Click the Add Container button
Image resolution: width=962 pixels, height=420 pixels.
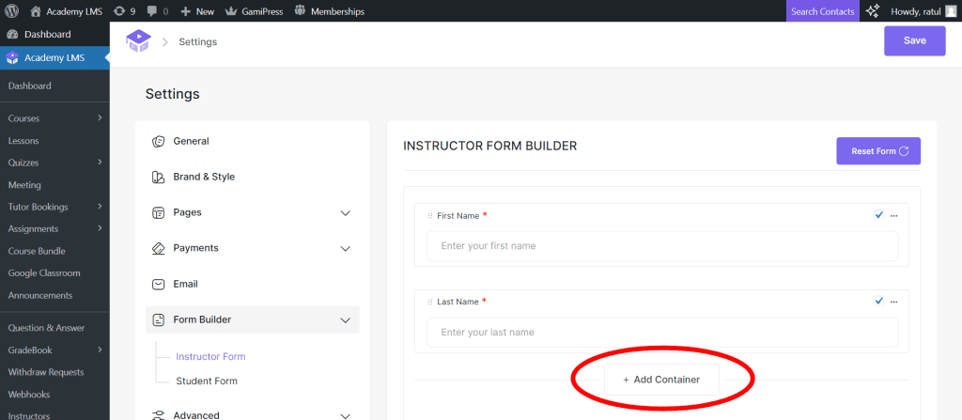[x=661, y=380]
